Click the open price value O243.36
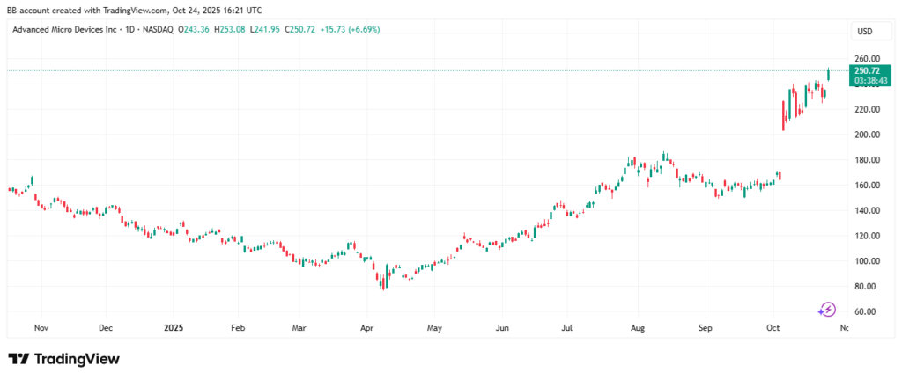The width and height of the screenshot is (902, 380). [x=195, y=29]
